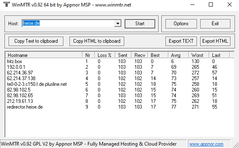239x148 pixels.
Task: Open the Options dialog
Action: click(x=181, y=24)
